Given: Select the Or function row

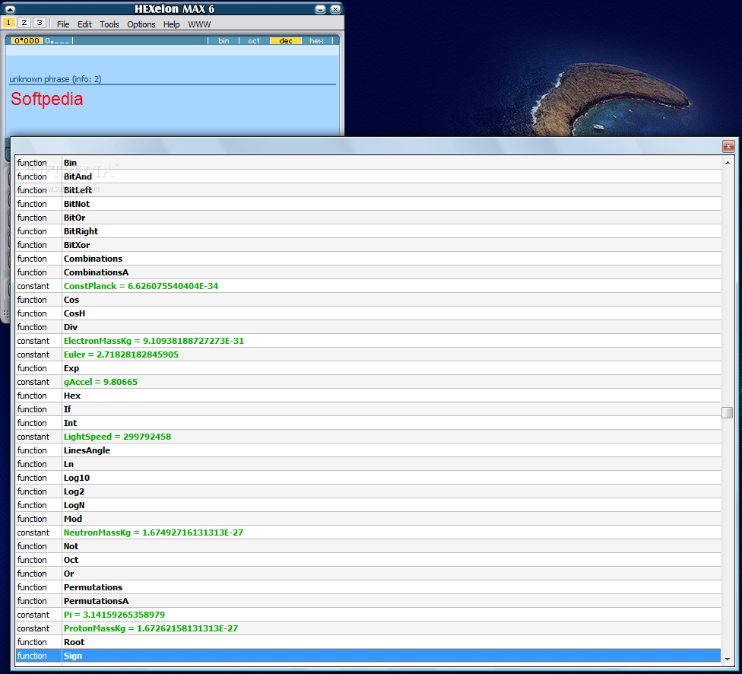Looking at the screenshot, I should tap(368, 574).
